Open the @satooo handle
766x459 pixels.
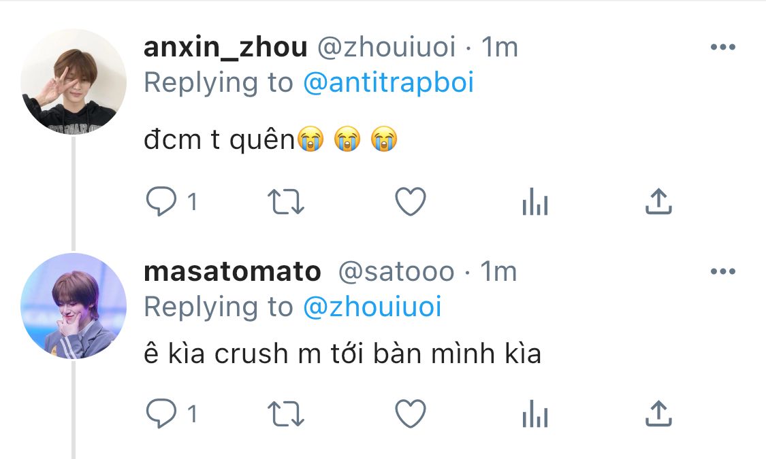click(396, 272)
